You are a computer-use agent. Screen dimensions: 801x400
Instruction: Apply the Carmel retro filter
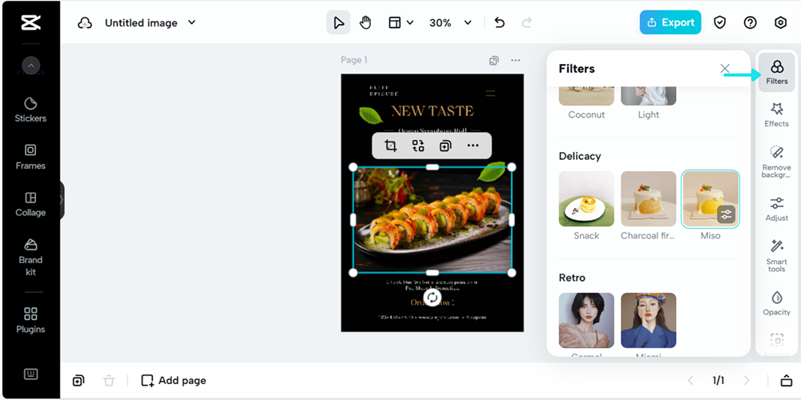click(586, 321)
